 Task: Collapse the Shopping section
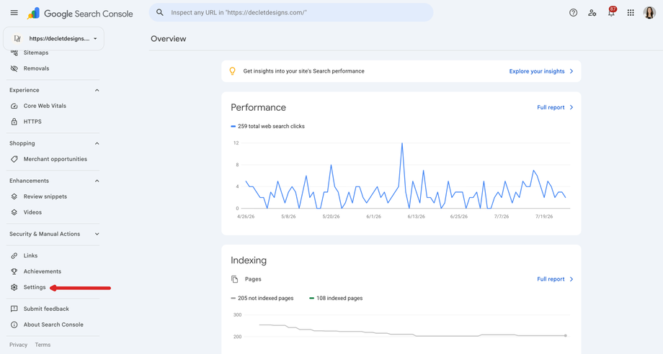pos(97,143)
